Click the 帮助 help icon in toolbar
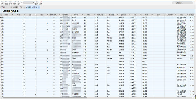Image resolution: width=196 pixels, height=99 pixels. (x=2, y=2)
